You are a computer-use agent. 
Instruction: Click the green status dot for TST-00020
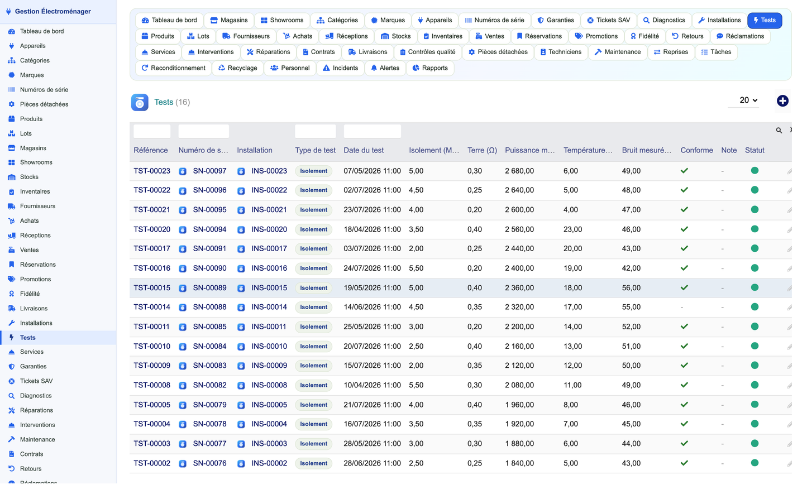pos(755,229)
